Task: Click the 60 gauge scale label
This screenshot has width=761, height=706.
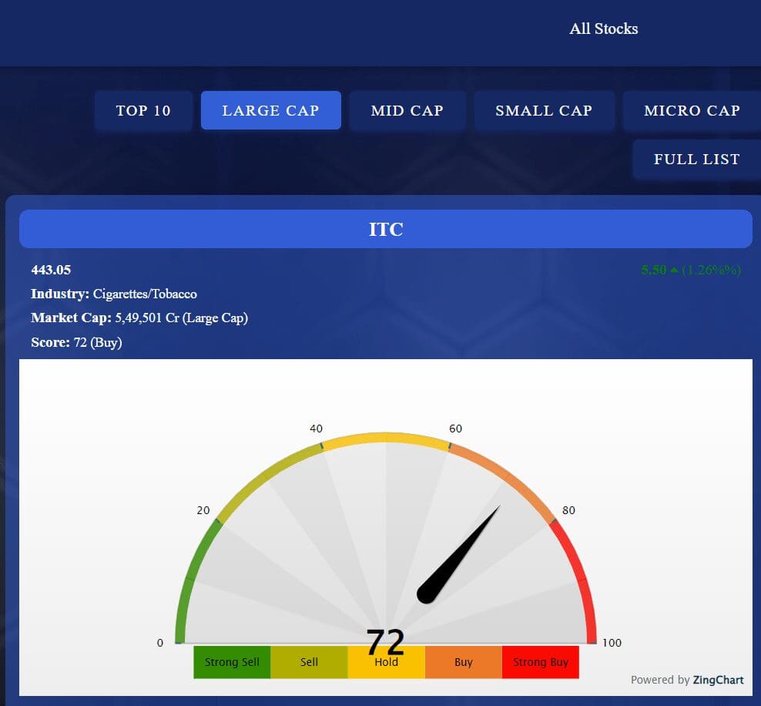Action: 455,429
